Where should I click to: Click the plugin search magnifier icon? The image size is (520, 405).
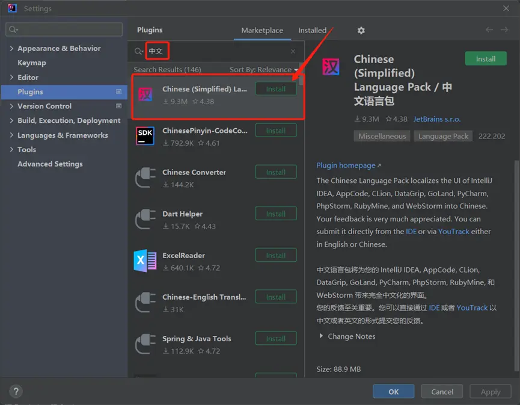138,51
